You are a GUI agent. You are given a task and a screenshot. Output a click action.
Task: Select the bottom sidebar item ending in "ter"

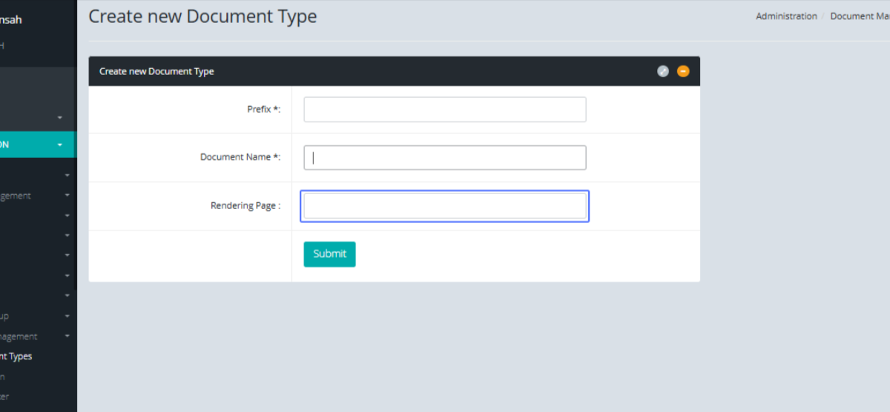click(x=4, y=396)
